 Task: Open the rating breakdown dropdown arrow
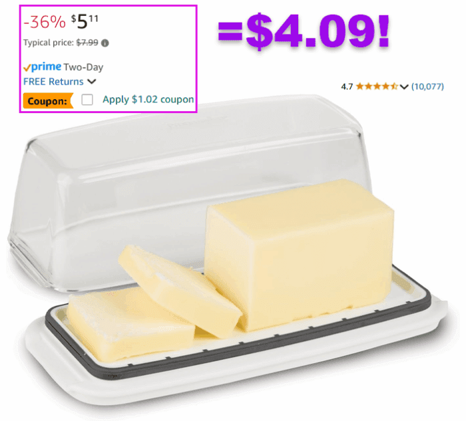point(404,86)
